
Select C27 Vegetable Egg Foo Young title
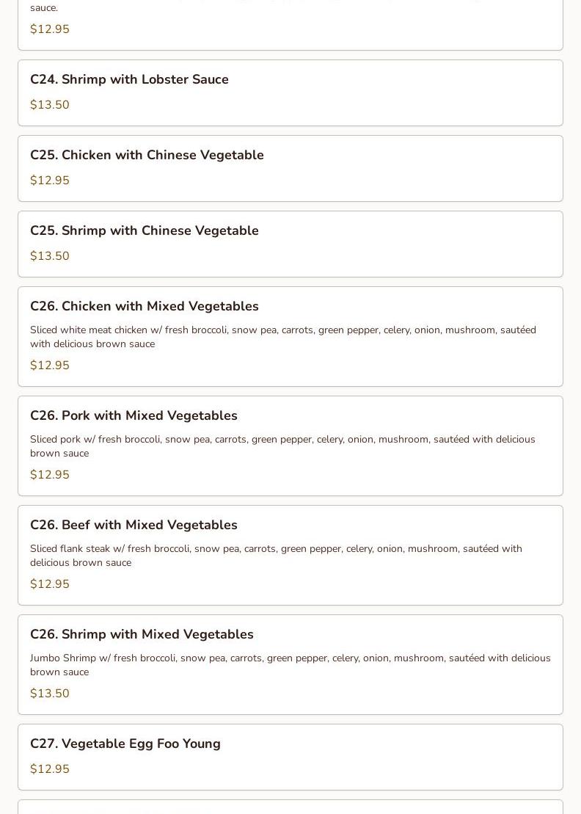[x=125, y=744]
